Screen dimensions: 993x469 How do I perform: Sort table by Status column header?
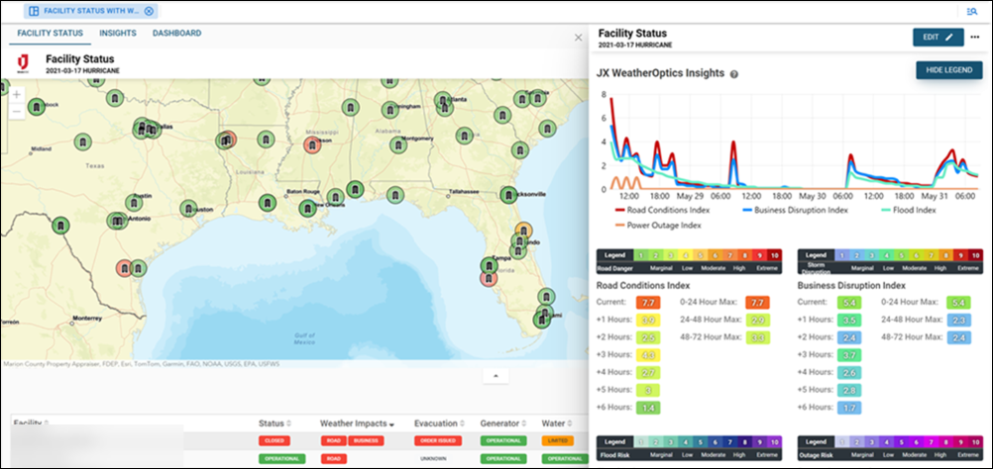pos(276,423)
